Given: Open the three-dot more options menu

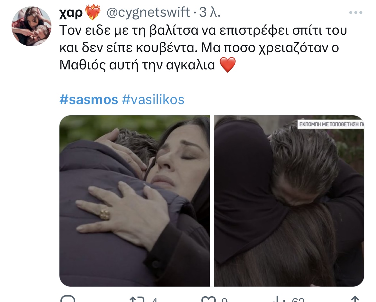Looking at the screenshot, I should tap(356, 13).
